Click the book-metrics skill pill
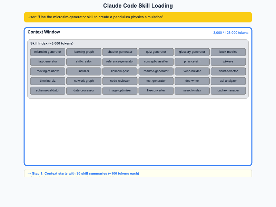The image size is (276, 207). pyautogui.click(x=228, y=52)
